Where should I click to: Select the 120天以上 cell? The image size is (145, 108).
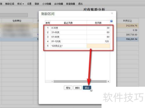click(68, 46)
